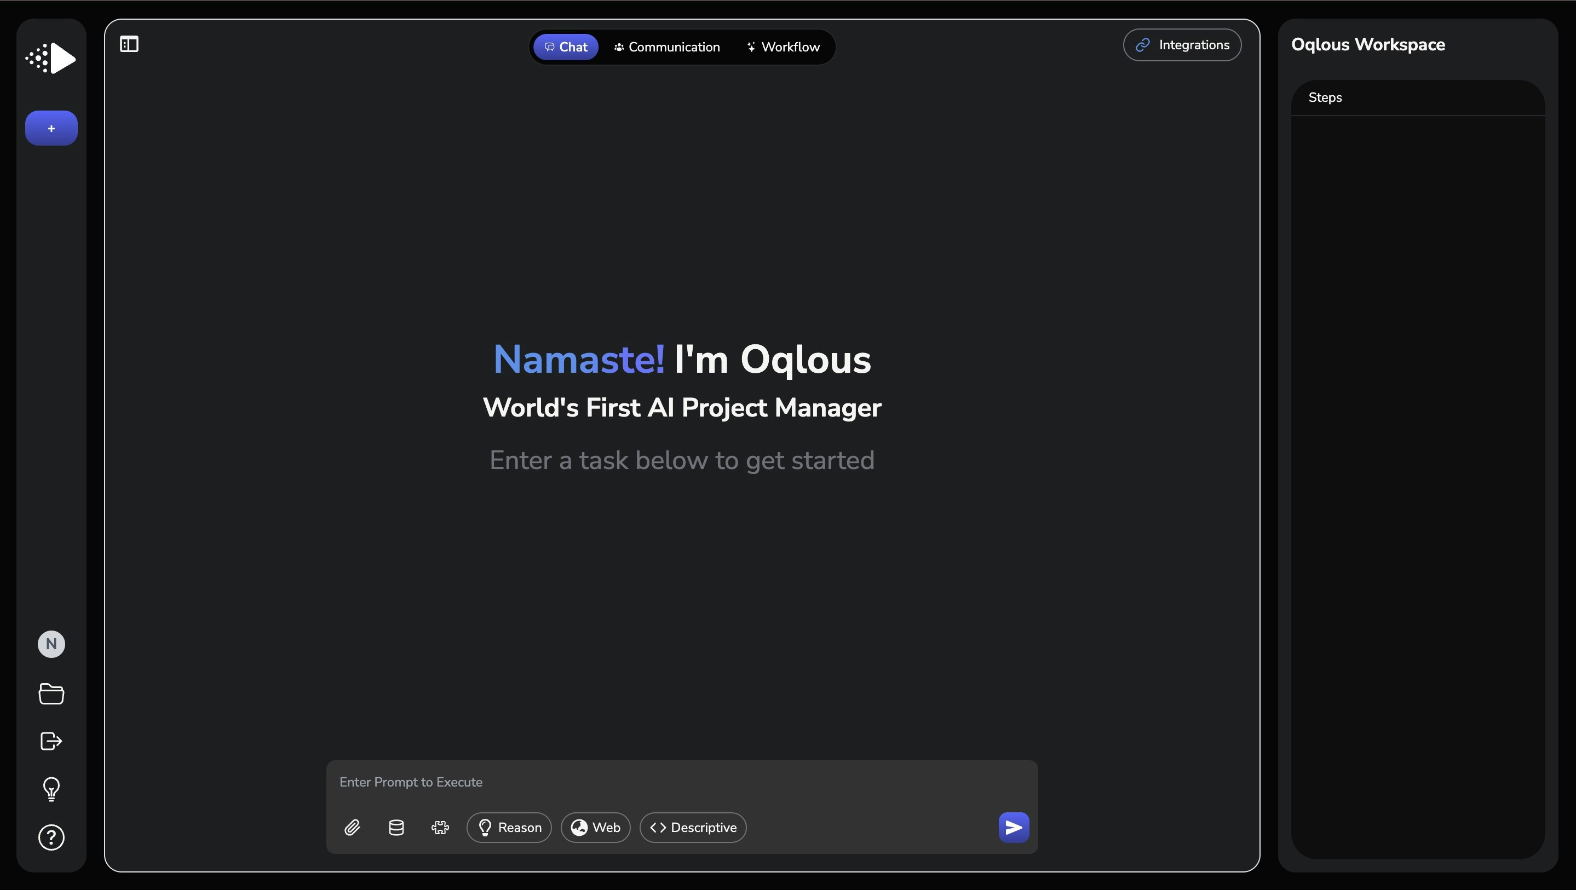Open the Communication tab

(667, 47)
